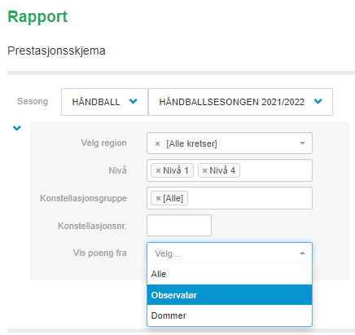
Task: Pick Dommer from the list
Action: (230, 315)
